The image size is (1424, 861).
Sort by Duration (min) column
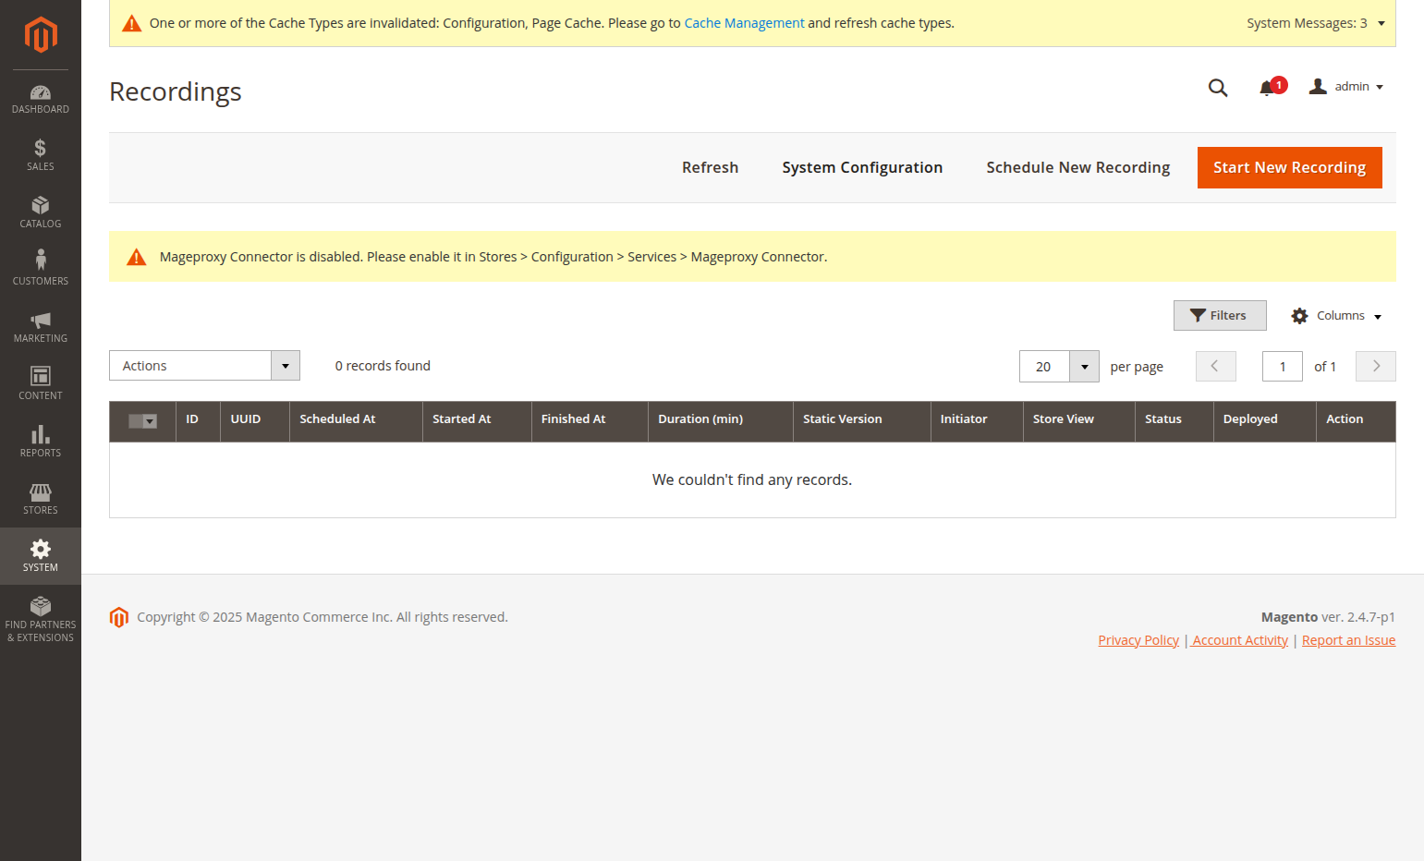click(x=721, y=419)
